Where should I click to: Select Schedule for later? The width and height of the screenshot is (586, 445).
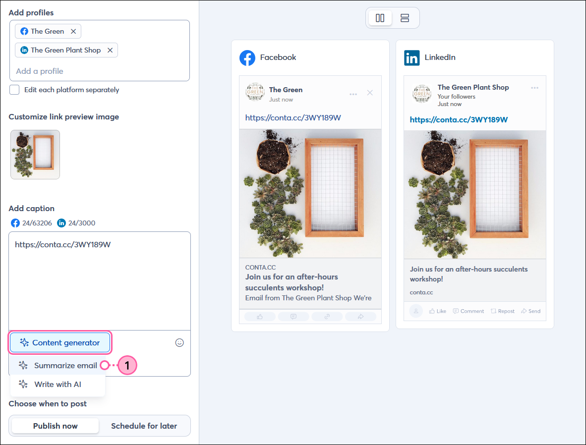144,426
